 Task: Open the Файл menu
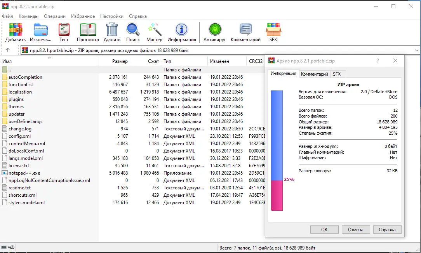(x=7, y=16)
